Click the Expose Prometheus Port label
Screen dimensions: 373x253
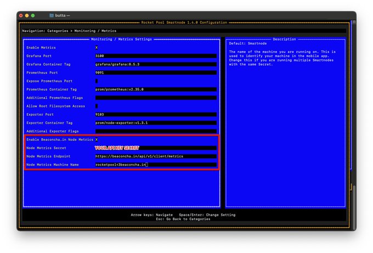[x=49, y=81]
